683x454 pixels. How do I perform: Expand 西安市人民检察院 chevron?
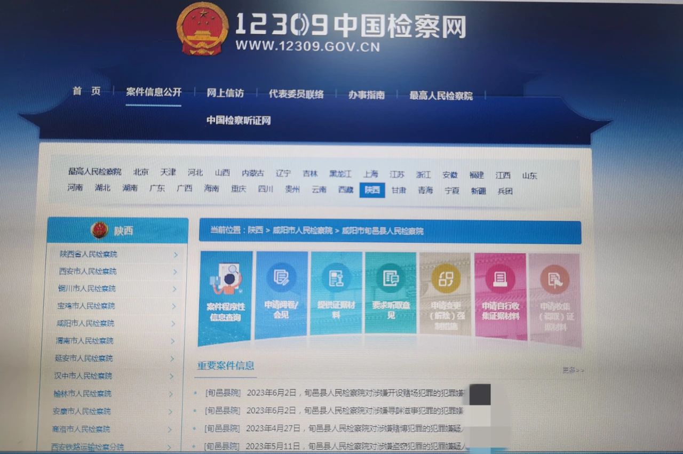pos(175,272)
